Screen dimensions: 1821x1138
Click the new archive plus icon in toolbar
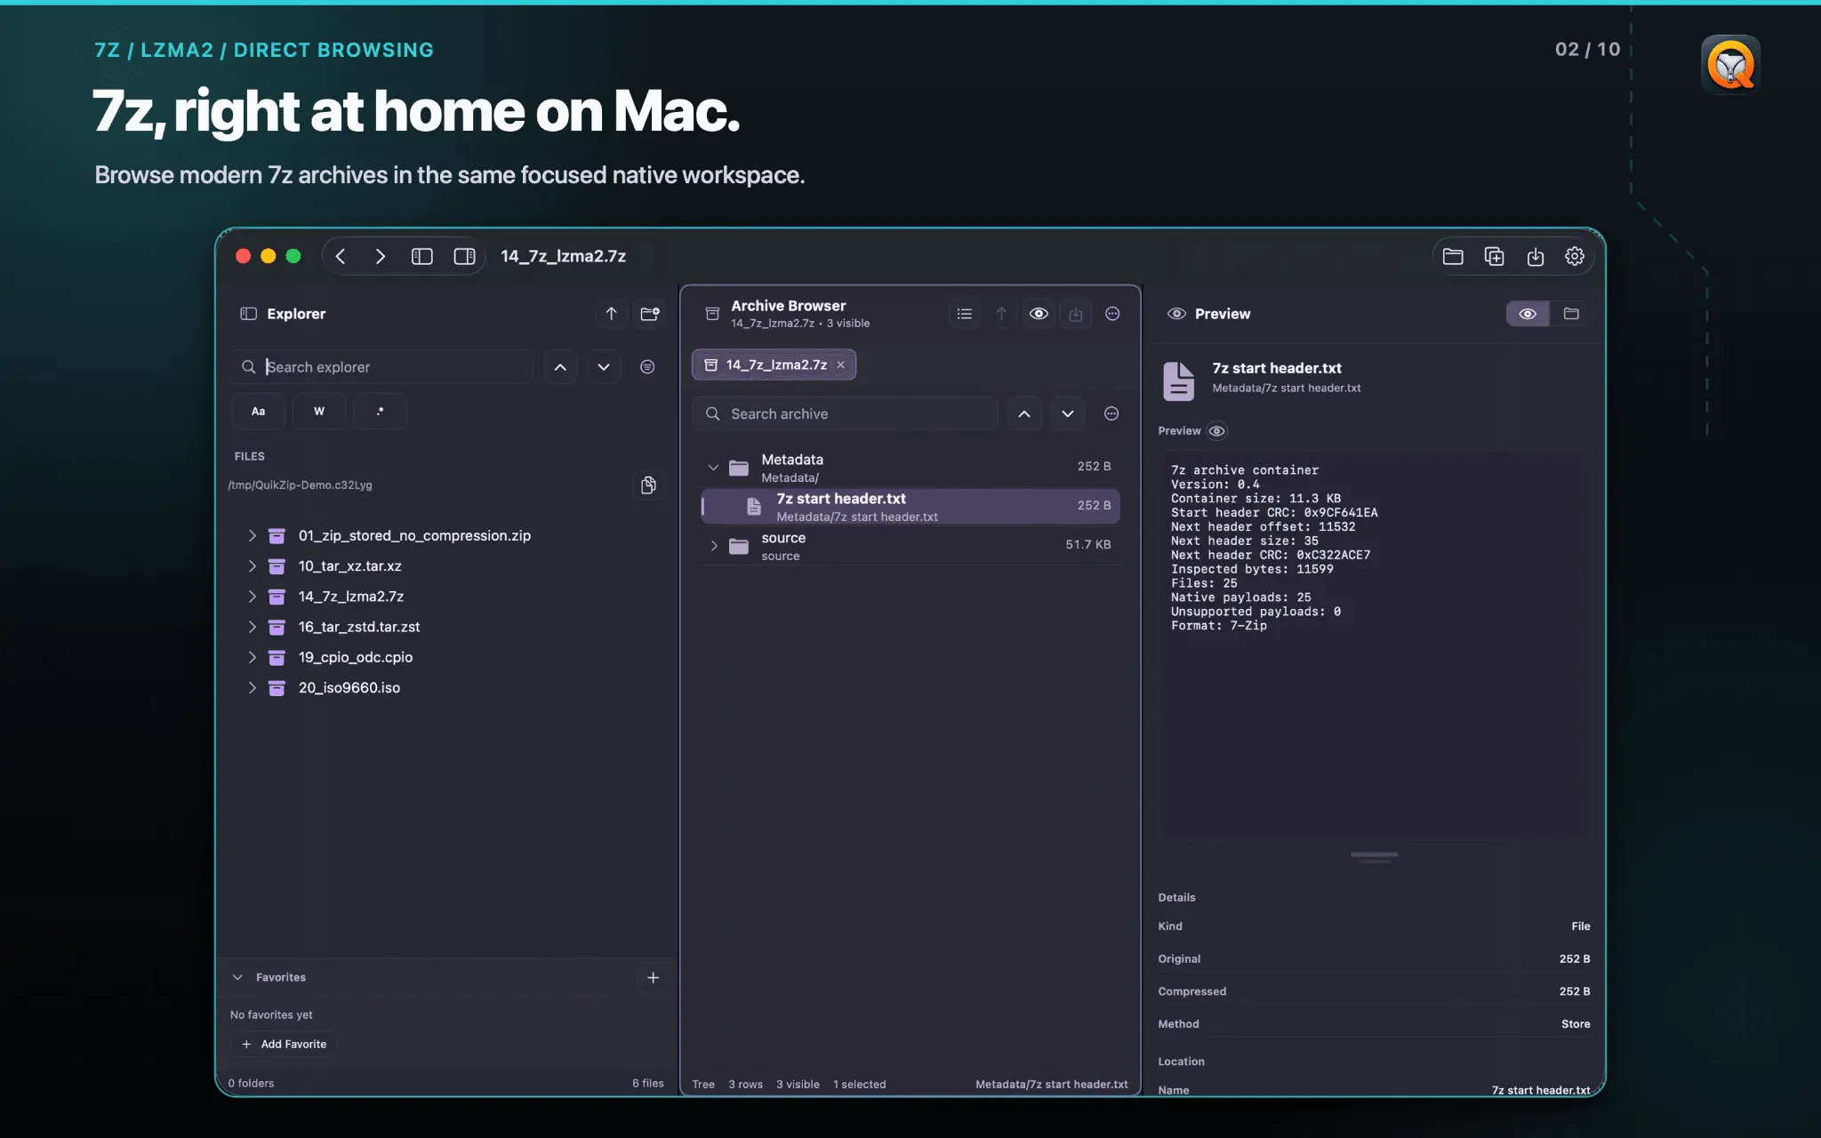pos(1494,256)
